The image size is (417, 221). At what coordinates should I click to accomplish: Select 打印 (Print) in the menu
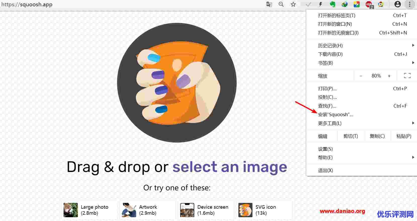pos(361,89)
